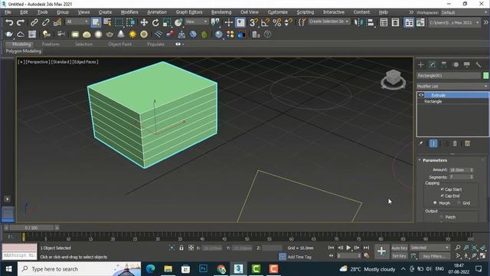Viewport: 490px width, 276px height.
Task: Open the Scene Explorer toggle icon
Action: 384,22
